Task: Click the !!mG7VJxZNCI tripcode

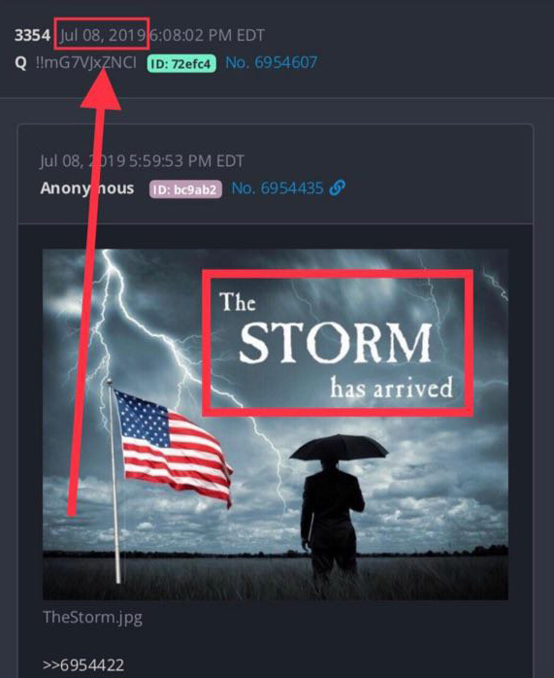Action: pyautogui.click(x=85, y=63)
